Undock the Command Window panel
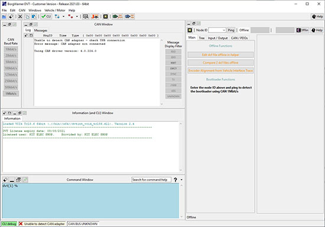 [x=18, y=180]
